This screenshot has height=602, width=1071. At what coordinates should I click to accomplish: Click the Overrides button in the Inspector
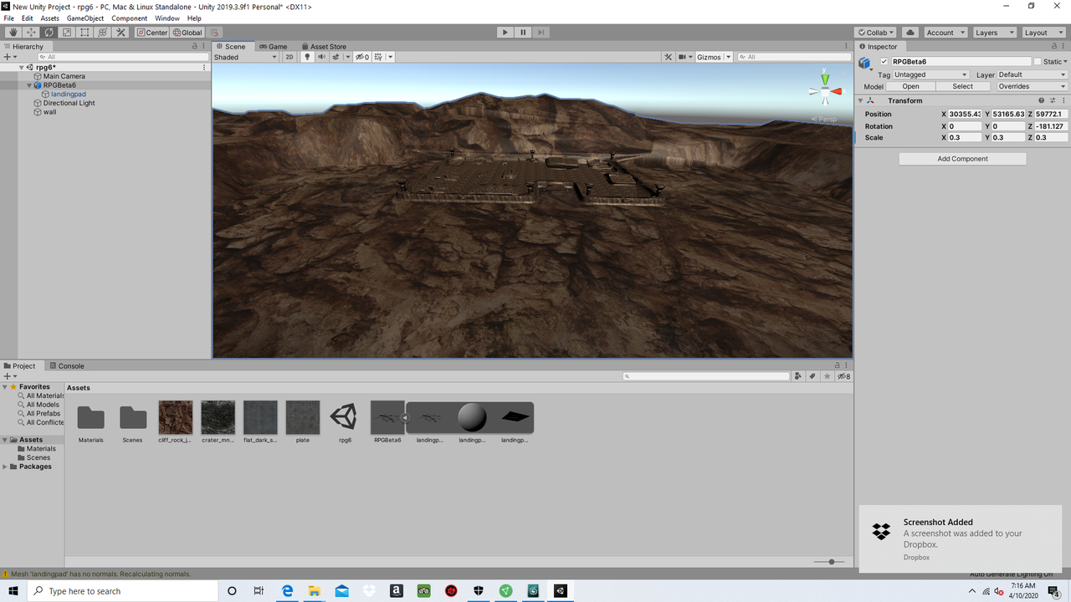point(1032,86)
